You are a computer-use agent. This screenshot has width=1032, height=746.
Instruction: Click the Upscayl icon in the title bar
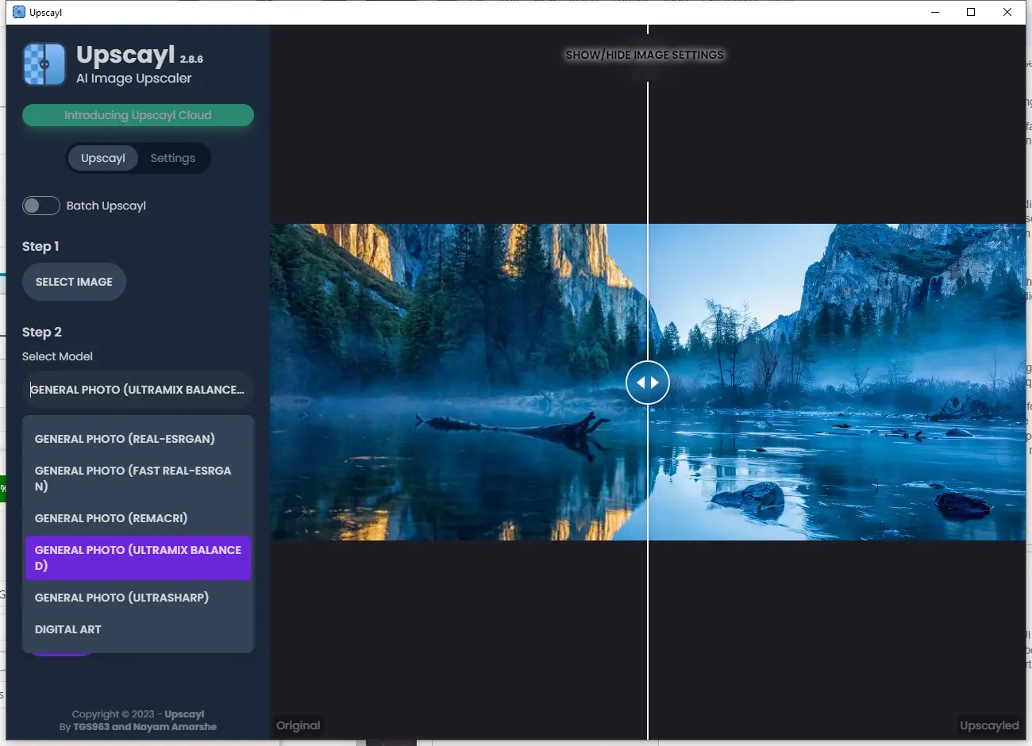point(19,12)
